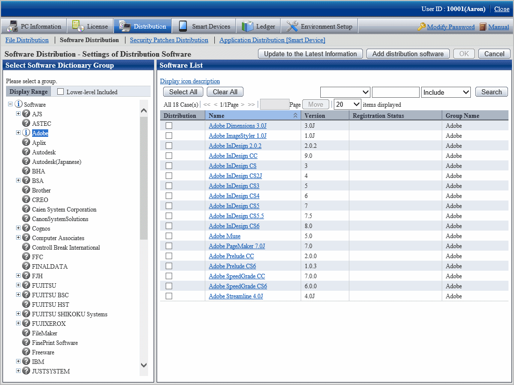Open the Adobe InDesign CS6 link

pos(234,226)
